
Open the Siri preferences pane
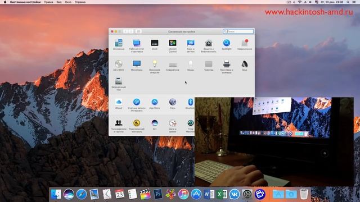[155, 125]
